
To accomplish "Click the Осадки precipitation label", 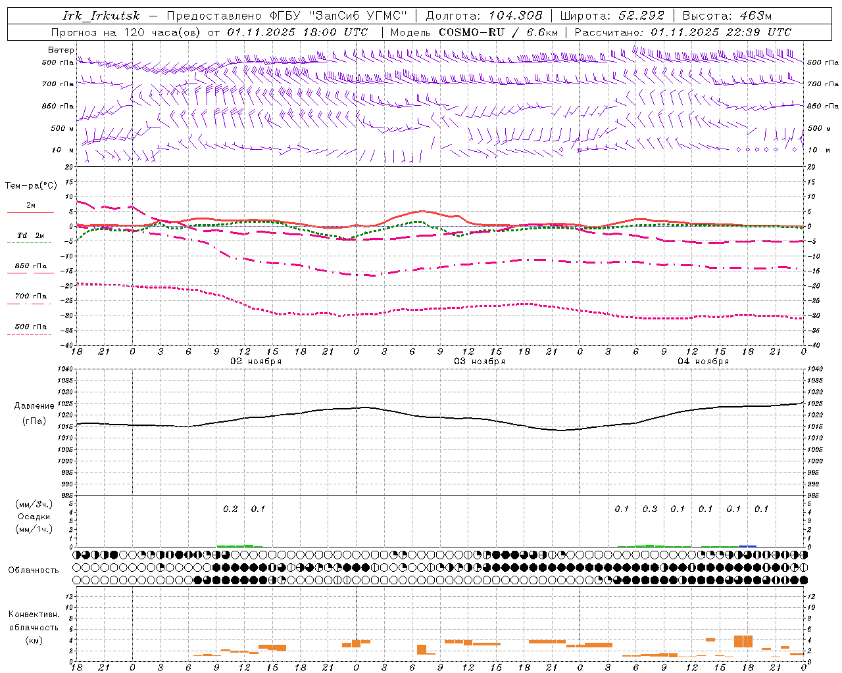I will (x=34, y=517).
